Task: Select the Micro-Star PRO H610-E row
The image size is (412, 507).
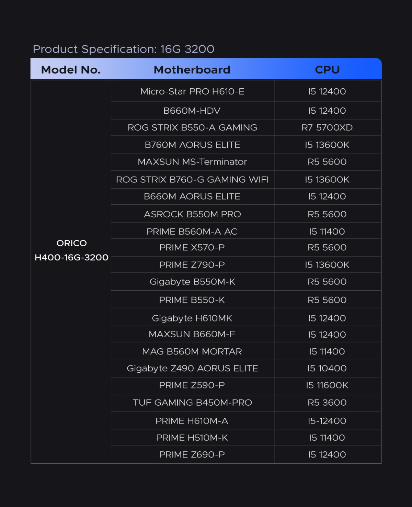Action: point(192,91)
